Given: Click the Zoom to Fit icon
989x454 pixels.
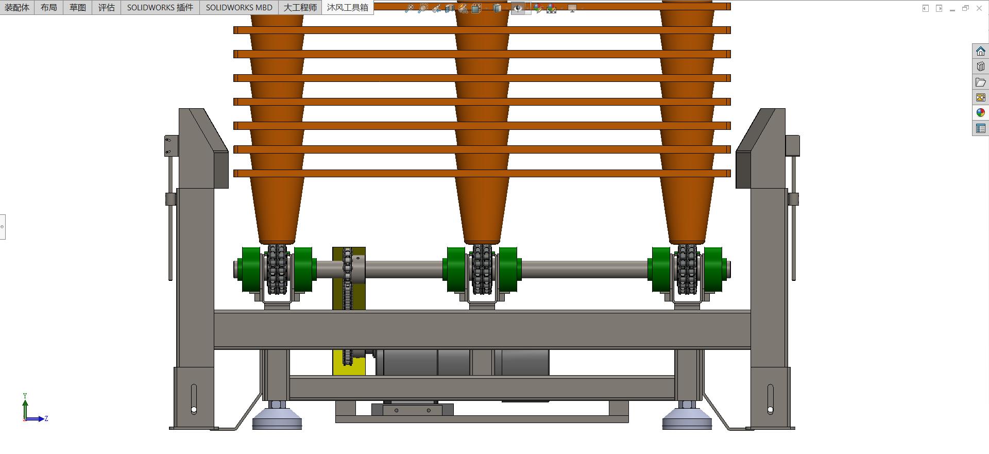Looking at the screenshot, I should point(410,8).
